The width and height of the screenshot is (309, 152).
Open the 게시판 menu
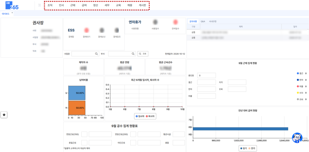point(142,5)
